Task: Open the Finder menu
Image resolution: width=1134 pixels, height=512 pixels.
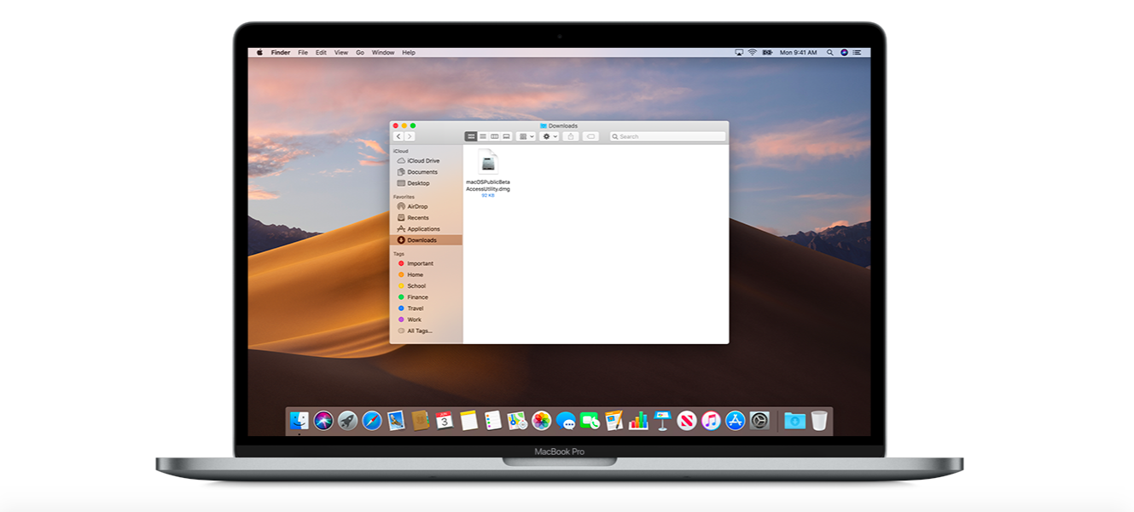Action: click(281, 53)
